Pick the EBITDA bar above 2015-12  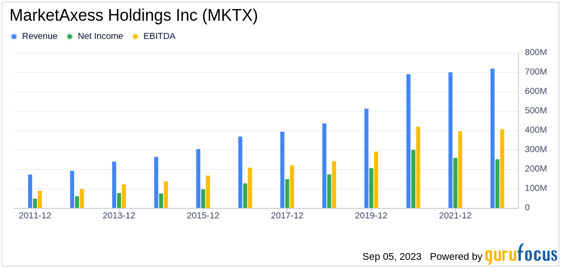pos(208,192)
